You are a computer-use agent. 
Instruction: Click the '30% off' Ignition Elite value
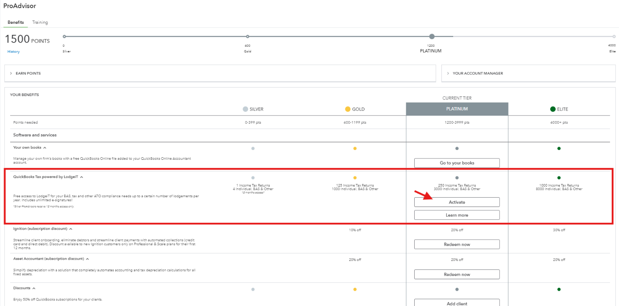(559, 230)
